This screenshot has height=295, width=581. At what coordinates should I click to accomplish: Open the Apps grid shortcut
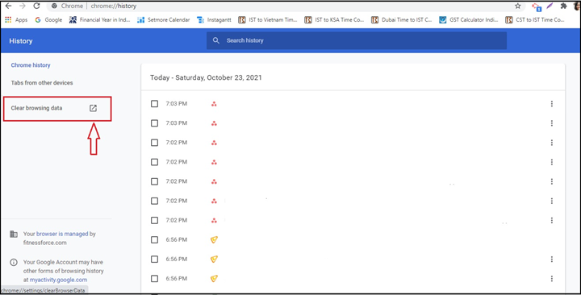point(16,20)
